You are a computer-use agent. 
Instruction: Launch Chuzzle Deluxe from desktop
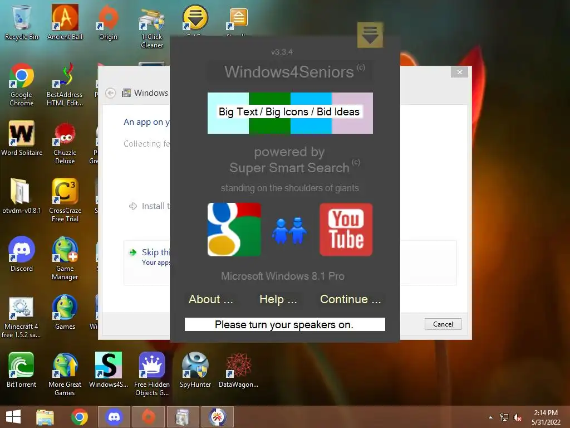coord(65,143)
